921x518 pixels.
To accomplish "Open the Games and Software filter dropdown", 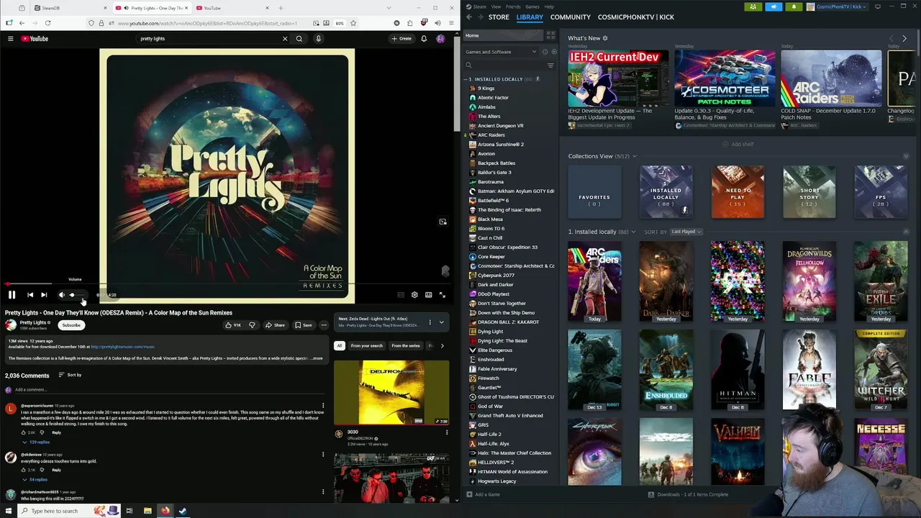I will click(501, 52).
